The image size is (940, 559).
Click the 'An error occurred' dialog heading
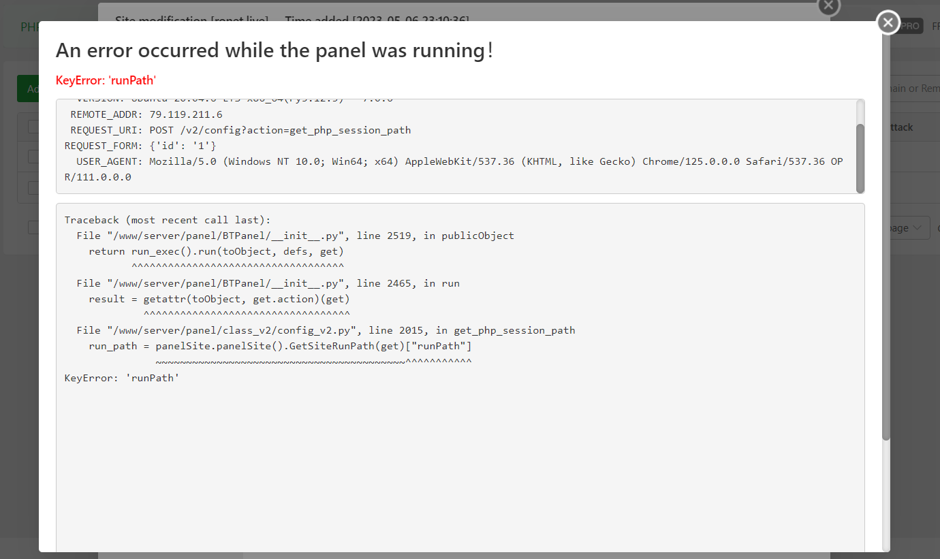(275, 50)
